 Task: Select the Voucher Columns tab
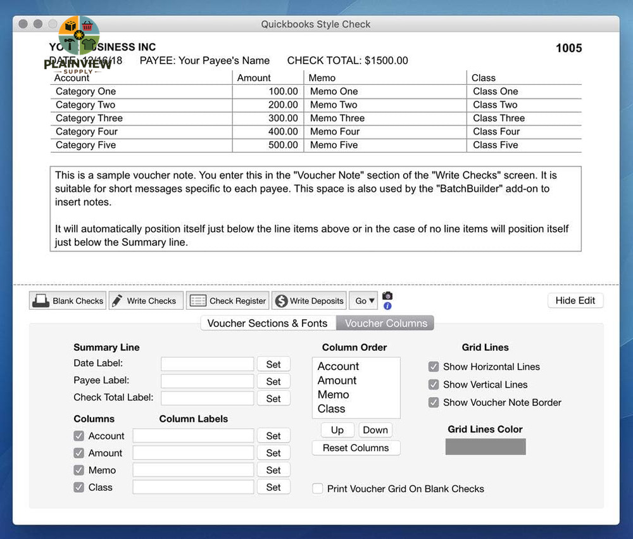pyautogui.click(x=385, y=323)
